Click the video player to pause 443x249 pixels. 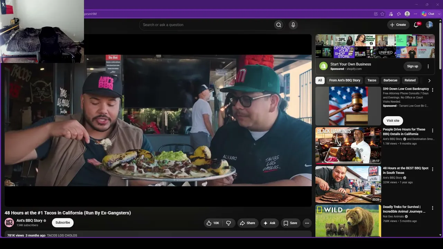(x=158, y=120)
